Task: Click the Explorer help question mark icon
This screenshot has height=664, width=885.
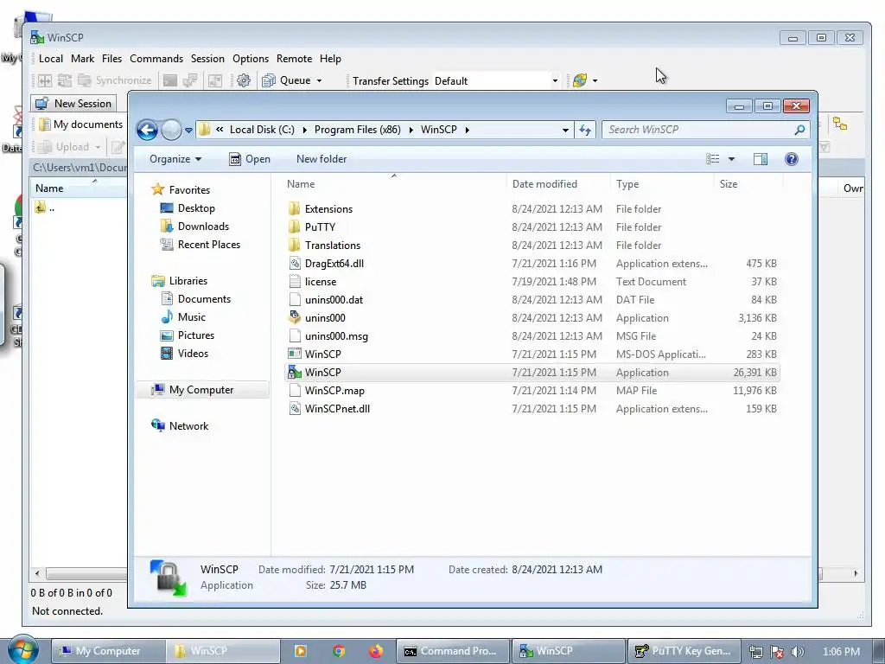Action: (792, 159)
